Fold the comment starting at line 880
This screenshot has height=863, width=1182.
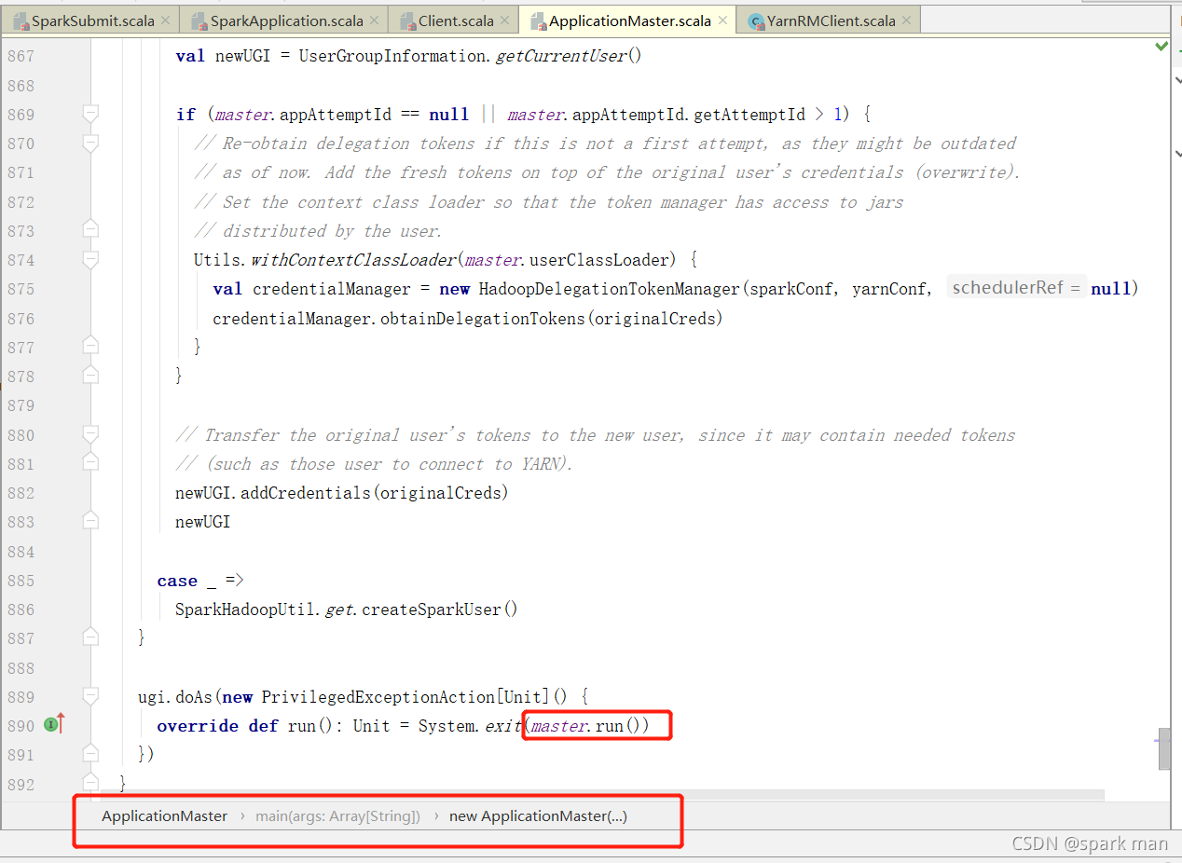tap(90, 434)
